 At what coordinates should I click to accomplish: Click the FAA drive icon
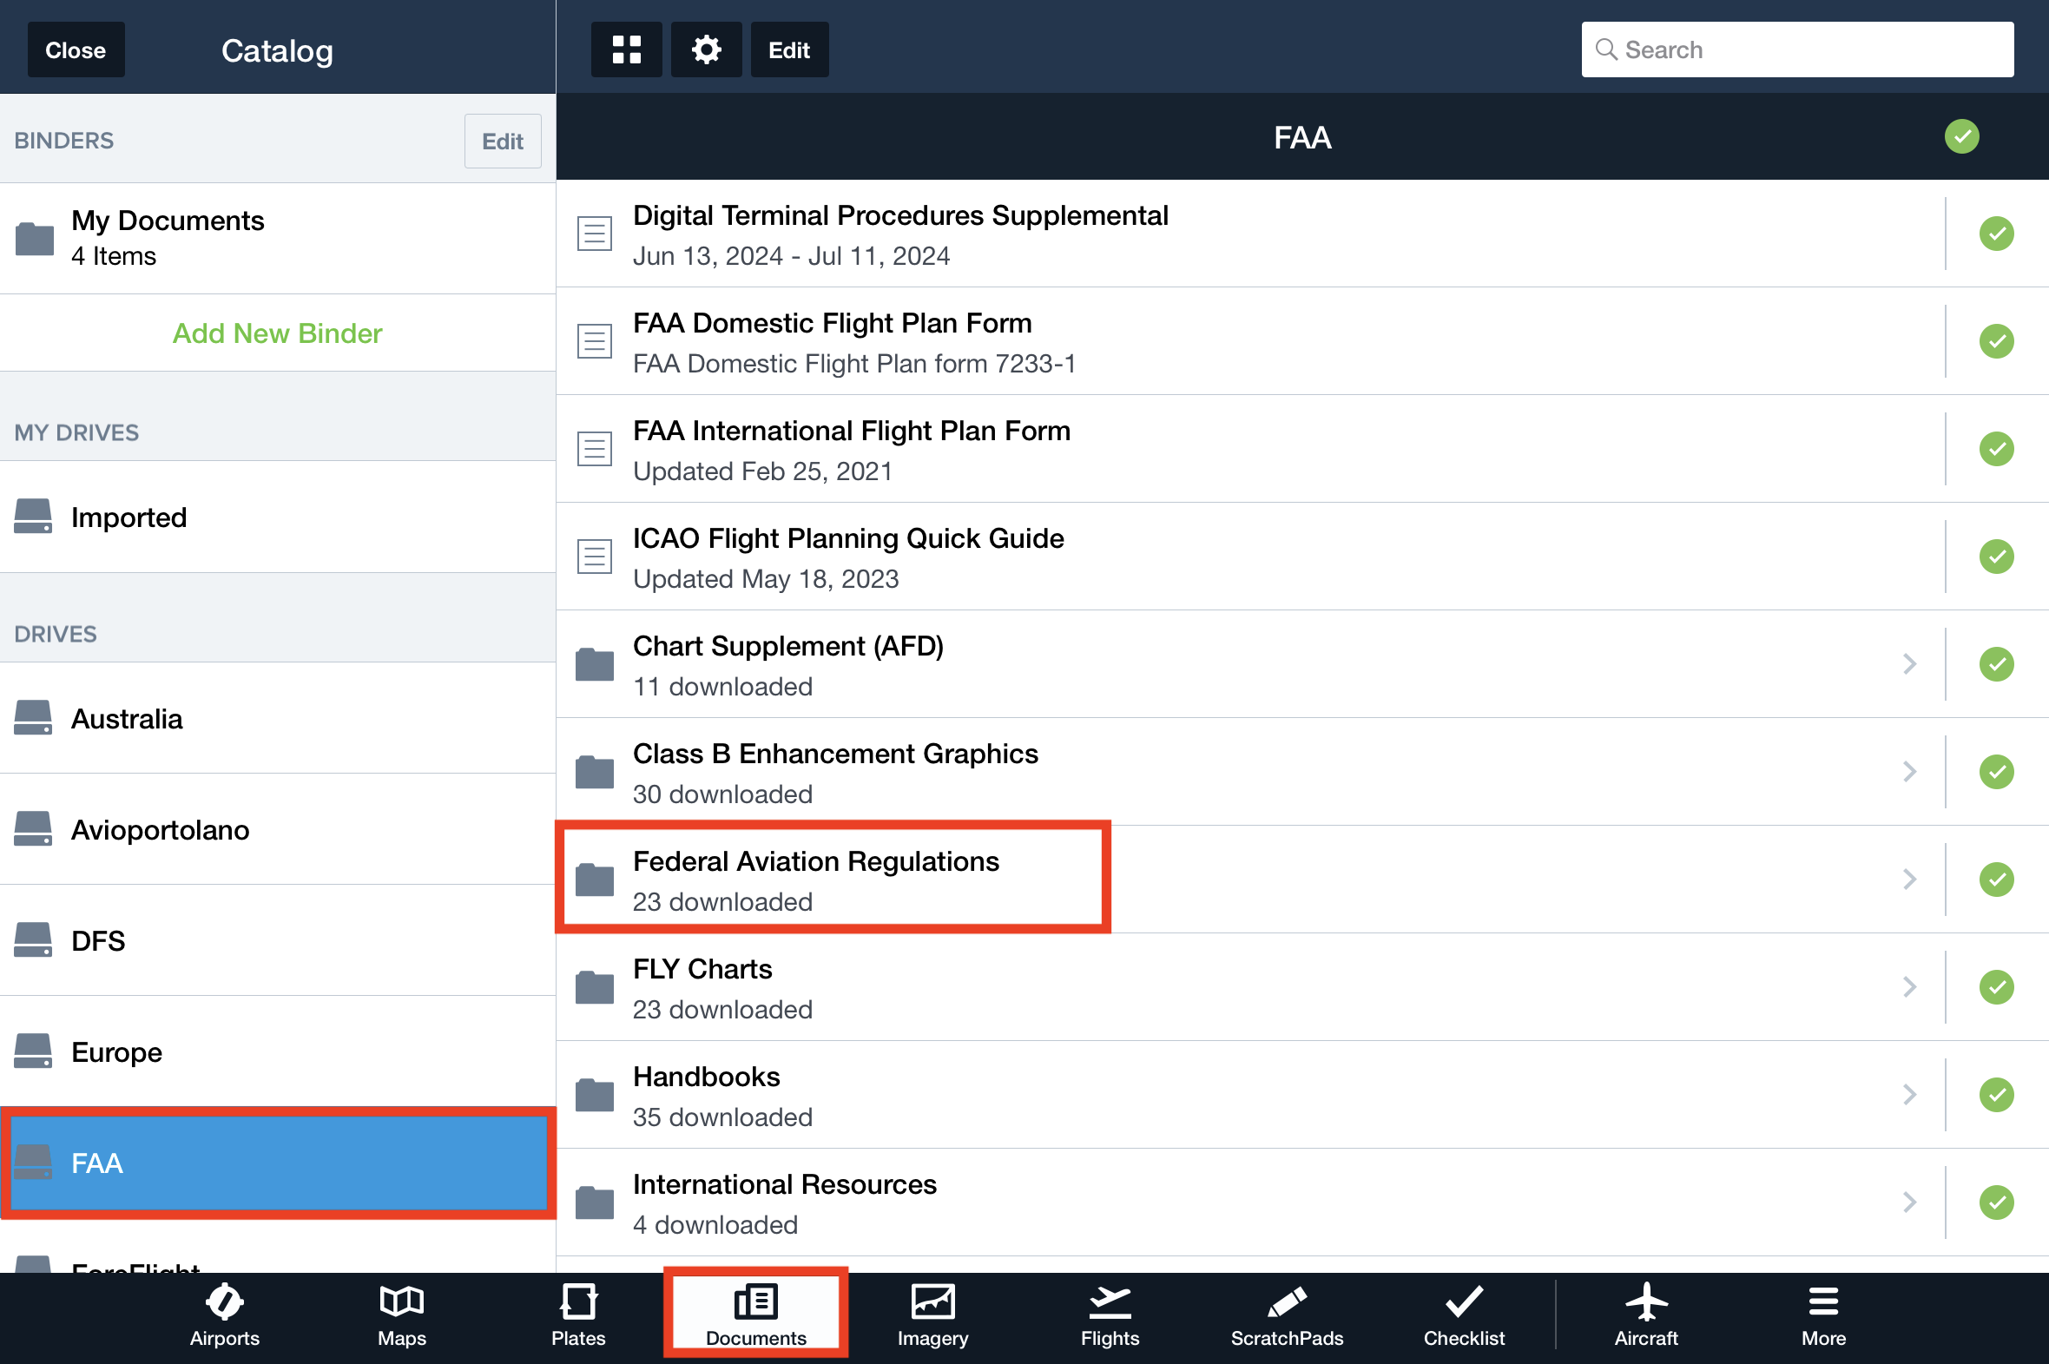coord(33,1163)
